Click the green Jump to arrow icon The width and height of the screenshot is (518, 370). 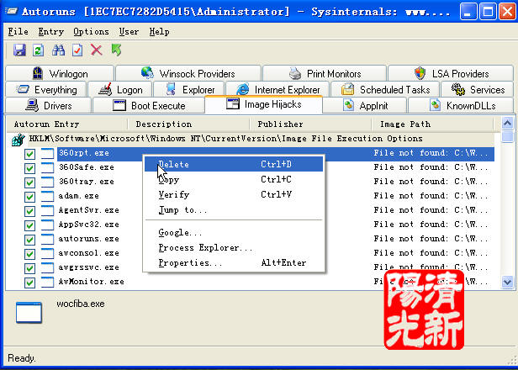click(116, 50)
